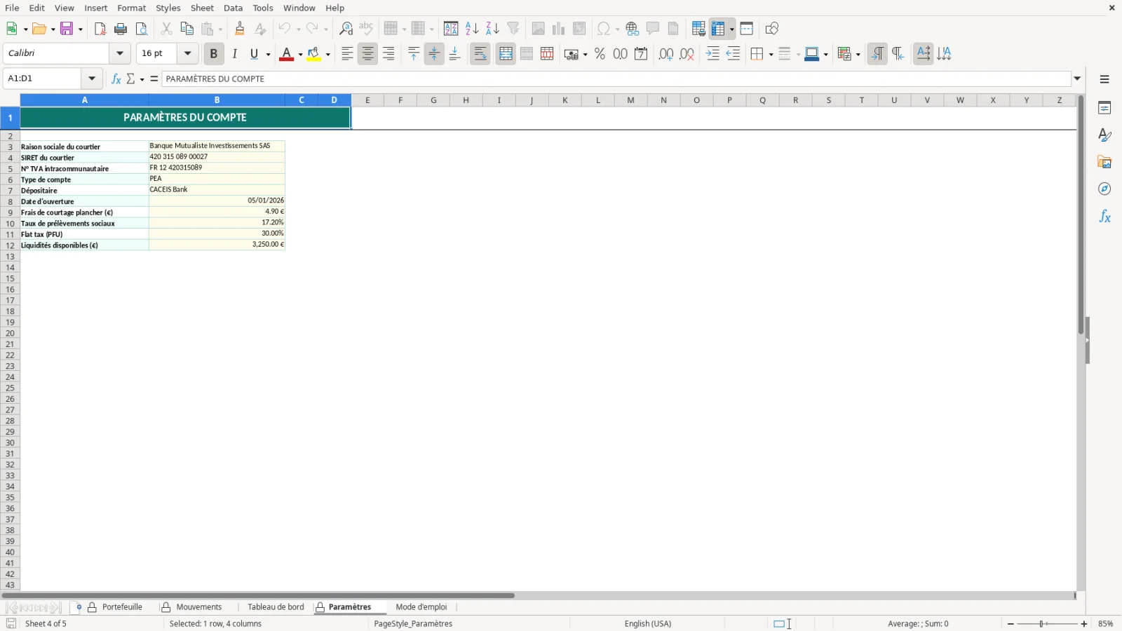This screenshot has width=1122, height=631.
Task: Cut the selected cells
Action: click(166, 29)
